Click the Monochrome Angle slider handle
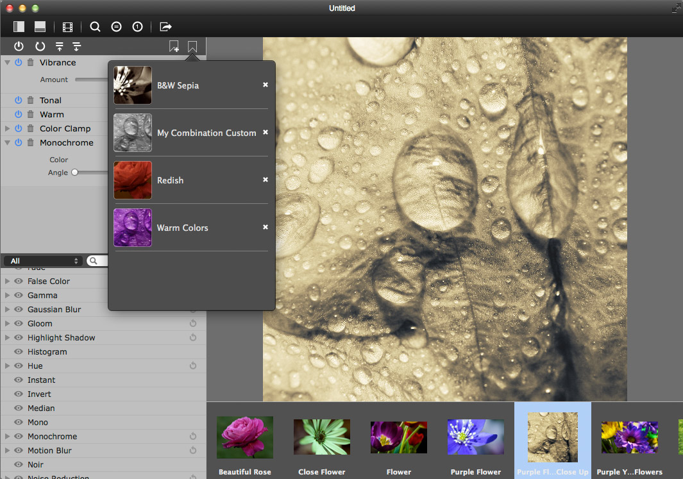 click(x=74, y=172)
